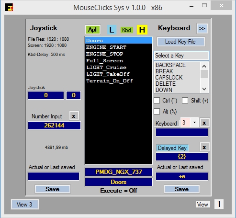This screenshot has height=218, width=236.
Task: Clear the Keyboard field with its x button
Action: [x=204, y=123]
